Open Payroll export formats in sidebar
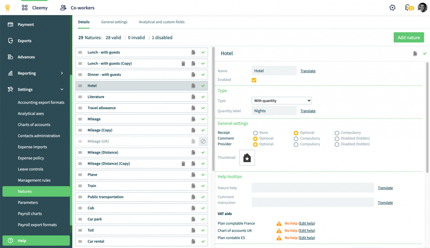Screen dimensions: 430x248 [37, 225]
